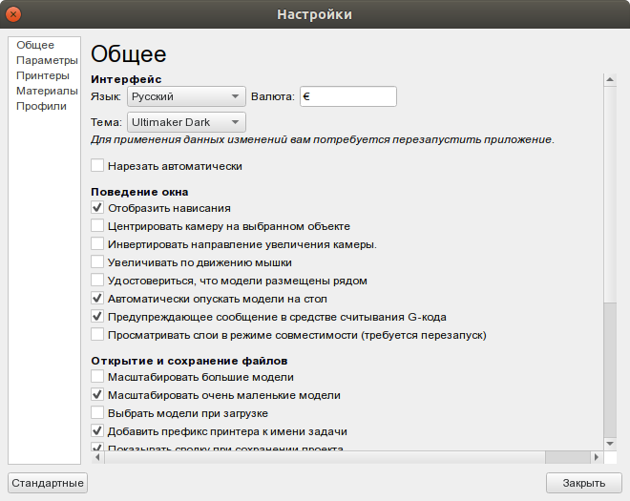Image resolution: width=630 pixels, height=501 pixels.
Task: Click the restart notice italic text
Action: (x=323, y=139)
